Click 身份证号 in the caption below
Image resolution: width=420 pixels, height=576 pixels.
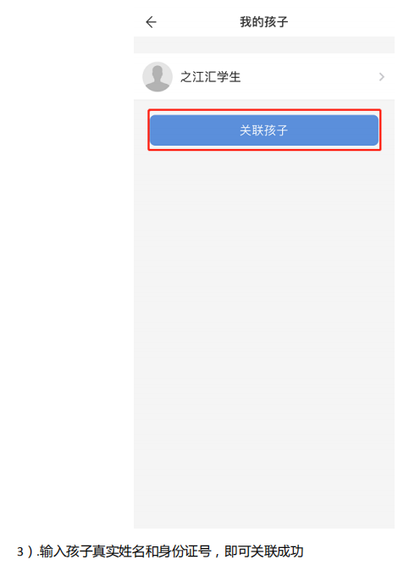[x=185, y=551]
